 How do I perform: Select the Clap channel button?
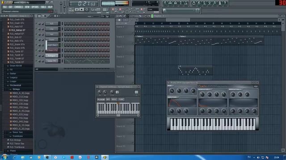tap(52, 29)
